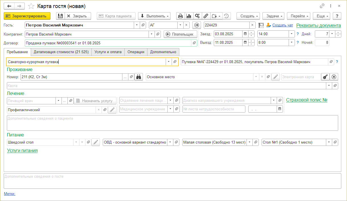Open the reports bar chart icon
This screenshot has height=201, width=347.
(189, 16)
